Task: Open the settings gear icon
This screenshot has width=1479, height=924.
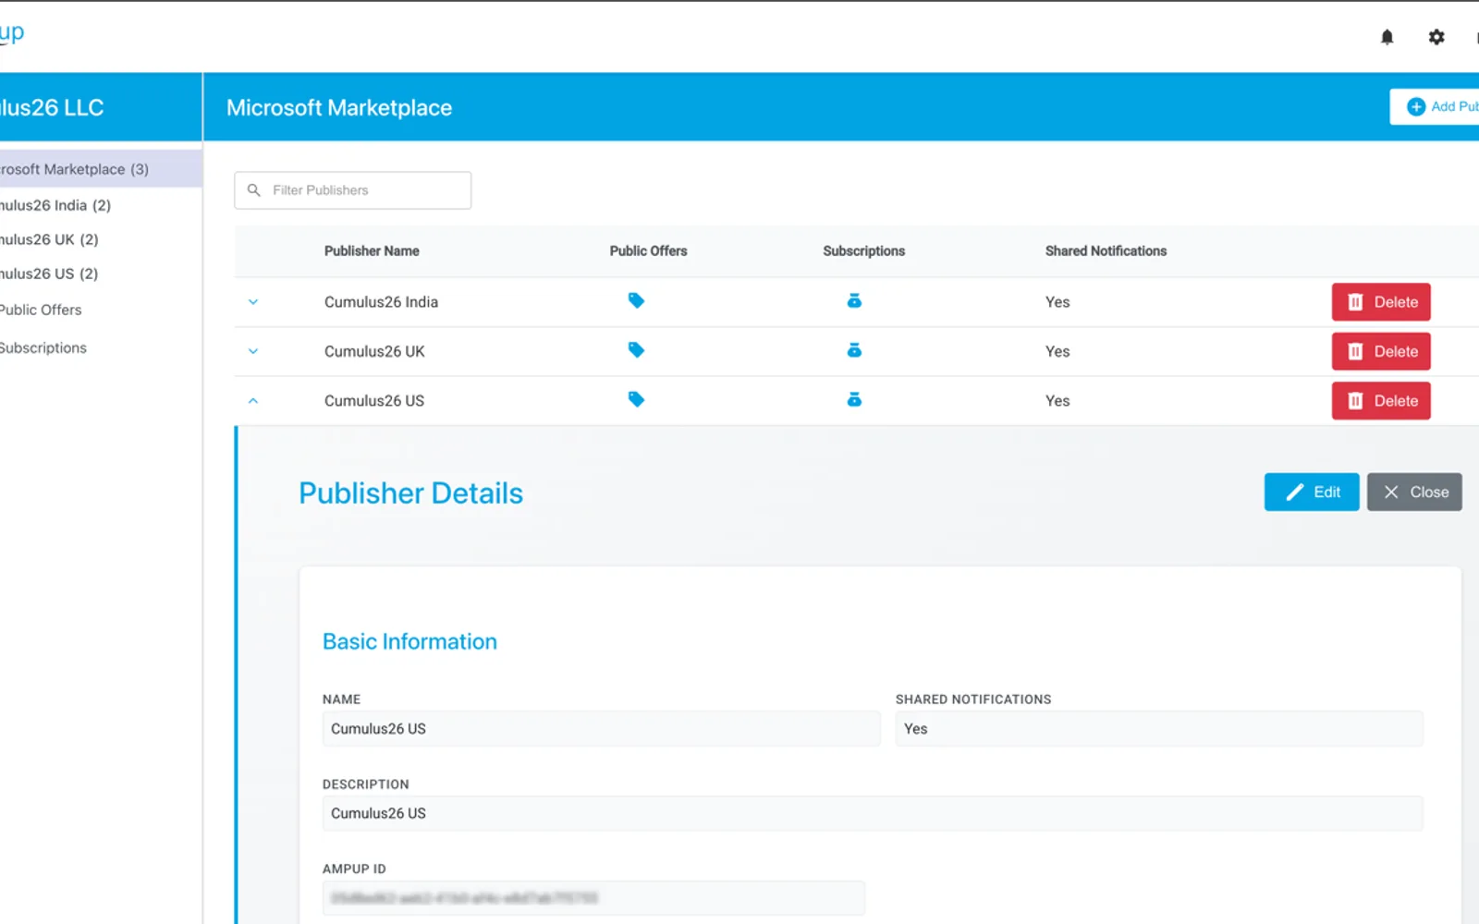Action: coord(1436,37)
